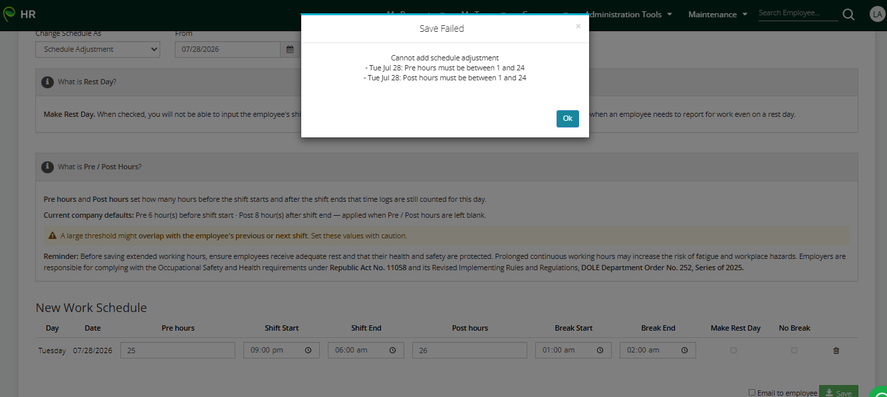Open the clock picker for Break End

pyautogui.click(x=684, y=350)
